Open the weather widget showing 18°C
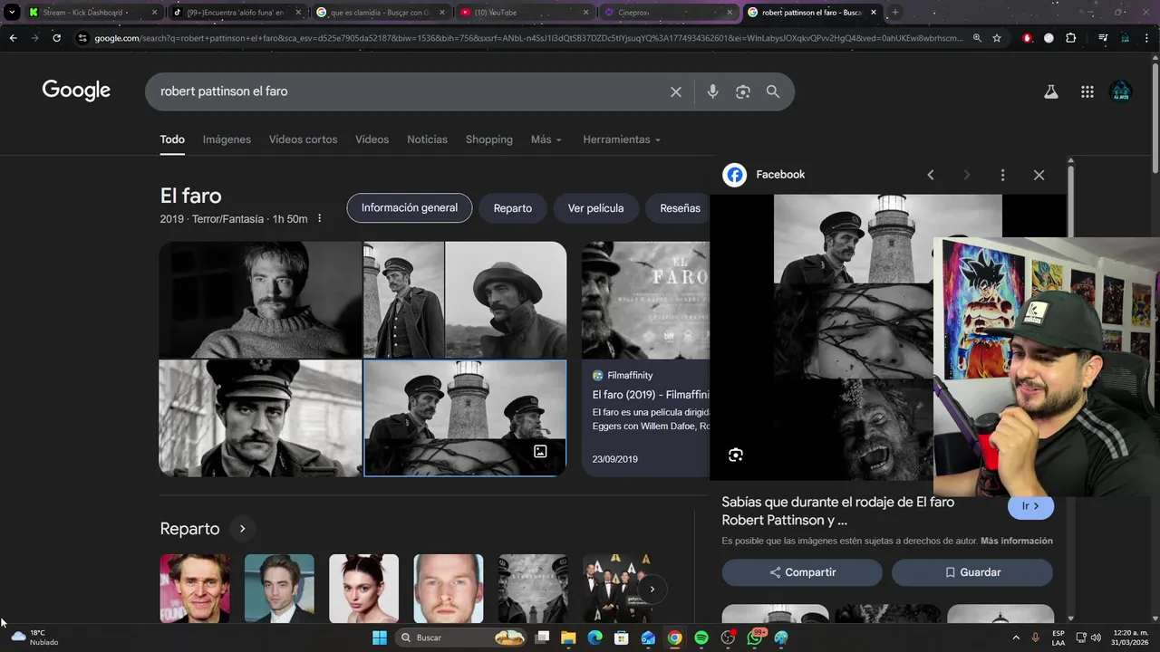The width and height of the screenshot is (1160, 652). tap(34, 638)
